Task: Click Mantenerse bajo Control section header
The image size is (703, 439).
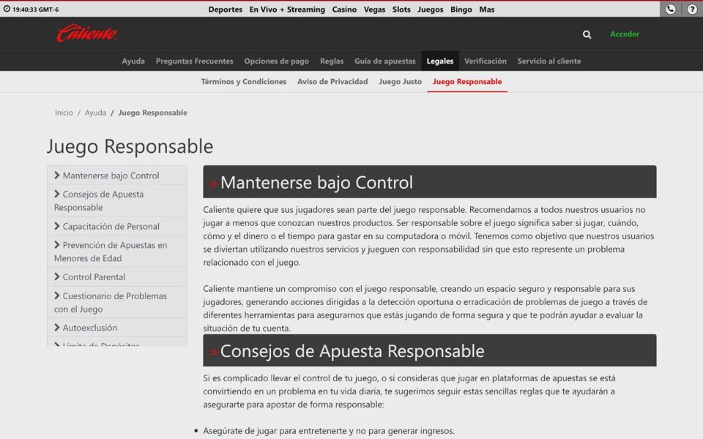Action: click(430, 182)
